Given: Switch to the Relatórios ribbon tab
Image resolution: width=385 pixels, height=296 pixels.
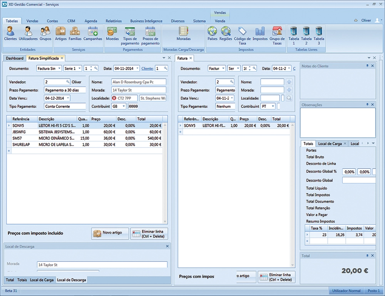Looking at the screenshot, I should point(114,21).
